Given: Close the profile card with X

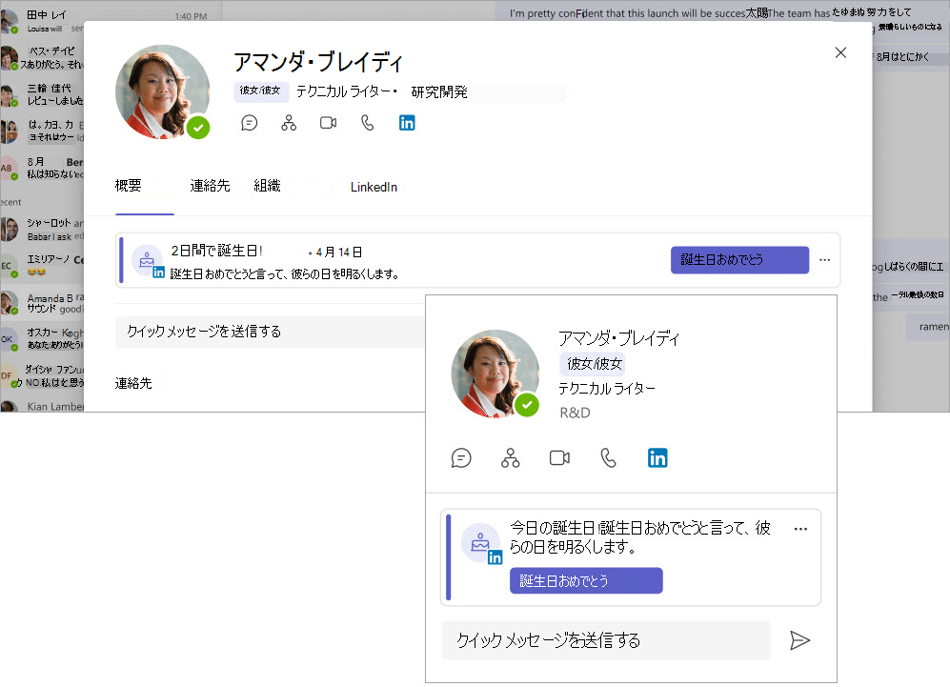Looking at the screenshot, I should (x=840, y=52).
